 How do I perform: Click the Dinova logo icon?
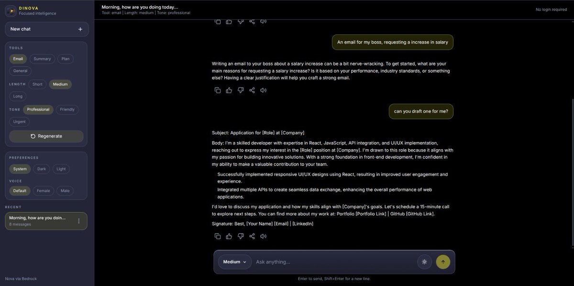point(11,11)
